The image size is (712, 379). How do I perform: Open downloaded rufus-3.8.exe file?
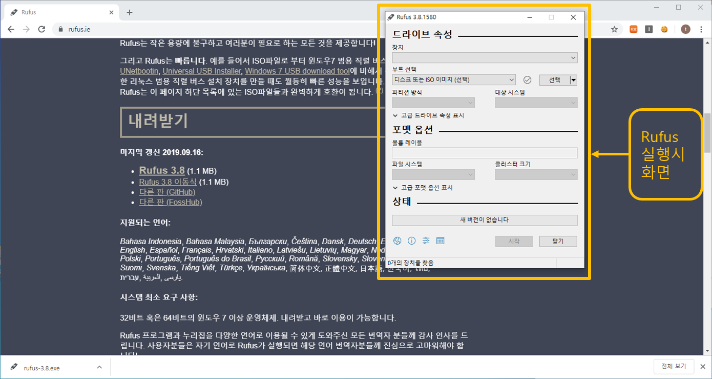click(42, 368)
